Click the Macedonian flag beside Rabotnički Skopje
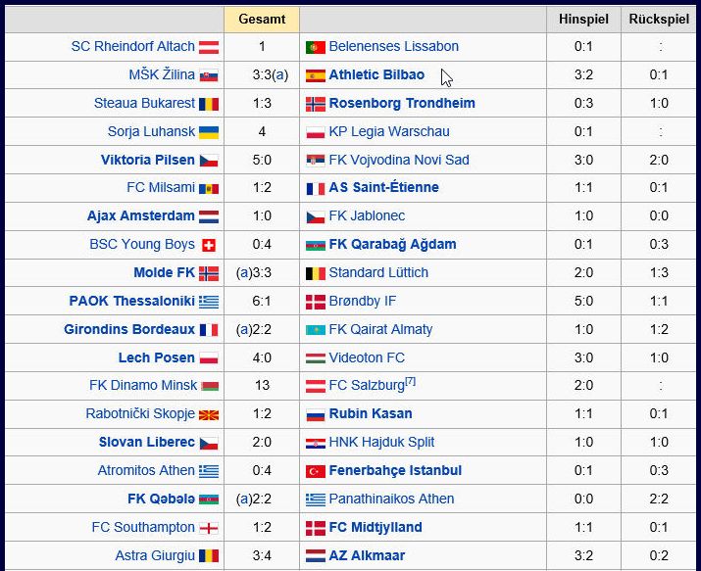Viewport: 701px width, 571px height. pos(208,415)
